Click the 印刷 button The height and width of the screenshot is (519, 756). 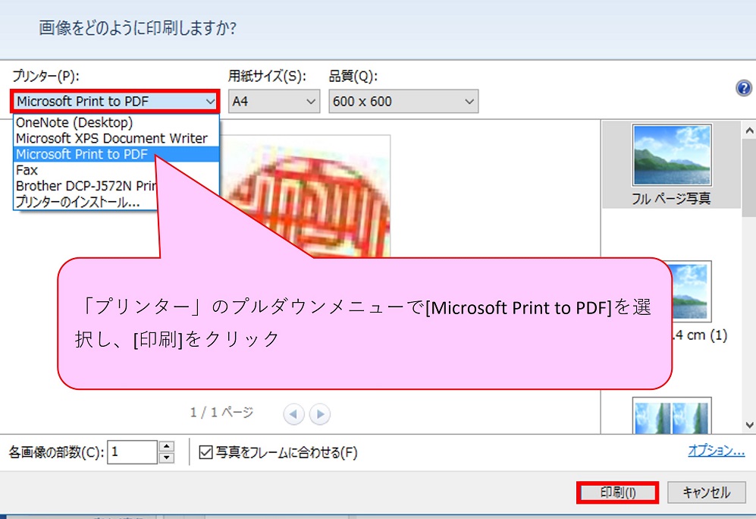point(617,492)
